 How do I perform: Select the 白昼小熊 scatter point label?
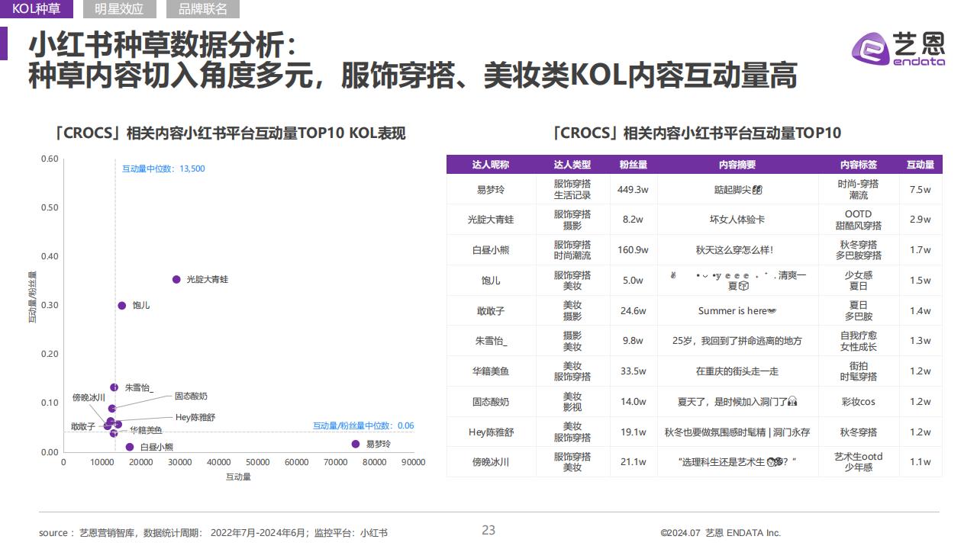(x=157, y=448)
